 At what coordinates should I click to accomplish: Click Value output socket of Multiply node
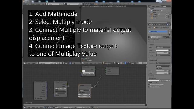[91, 88]
